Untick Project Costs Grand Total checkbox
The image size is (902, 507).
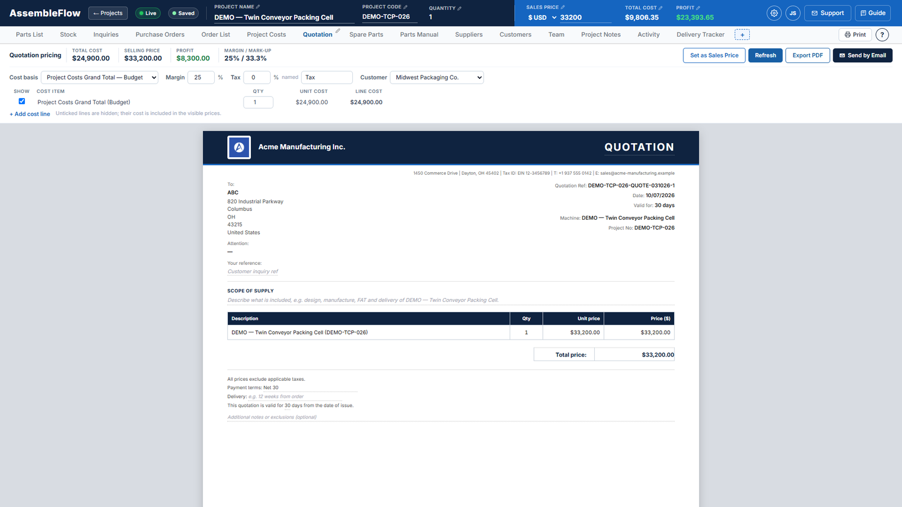coord(22,101)
